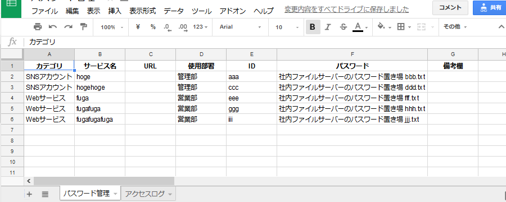Select the paint format roller icon
The width and height of the screenshot is (506, 202).
84,27
